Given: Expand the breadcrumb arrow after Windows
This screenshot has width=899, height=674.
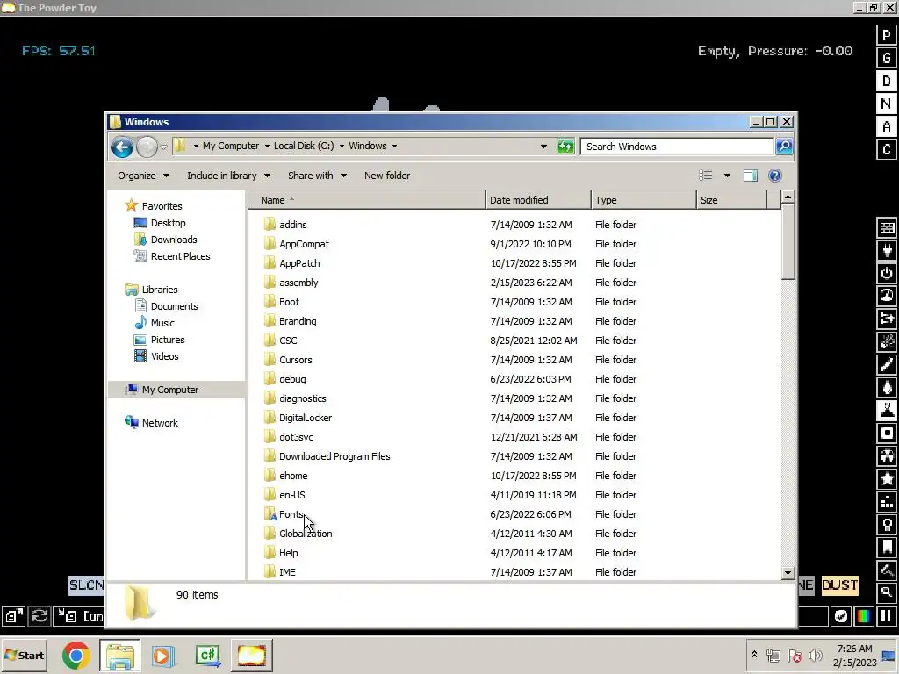Looking at the screenshot, I should coord(394,147).
